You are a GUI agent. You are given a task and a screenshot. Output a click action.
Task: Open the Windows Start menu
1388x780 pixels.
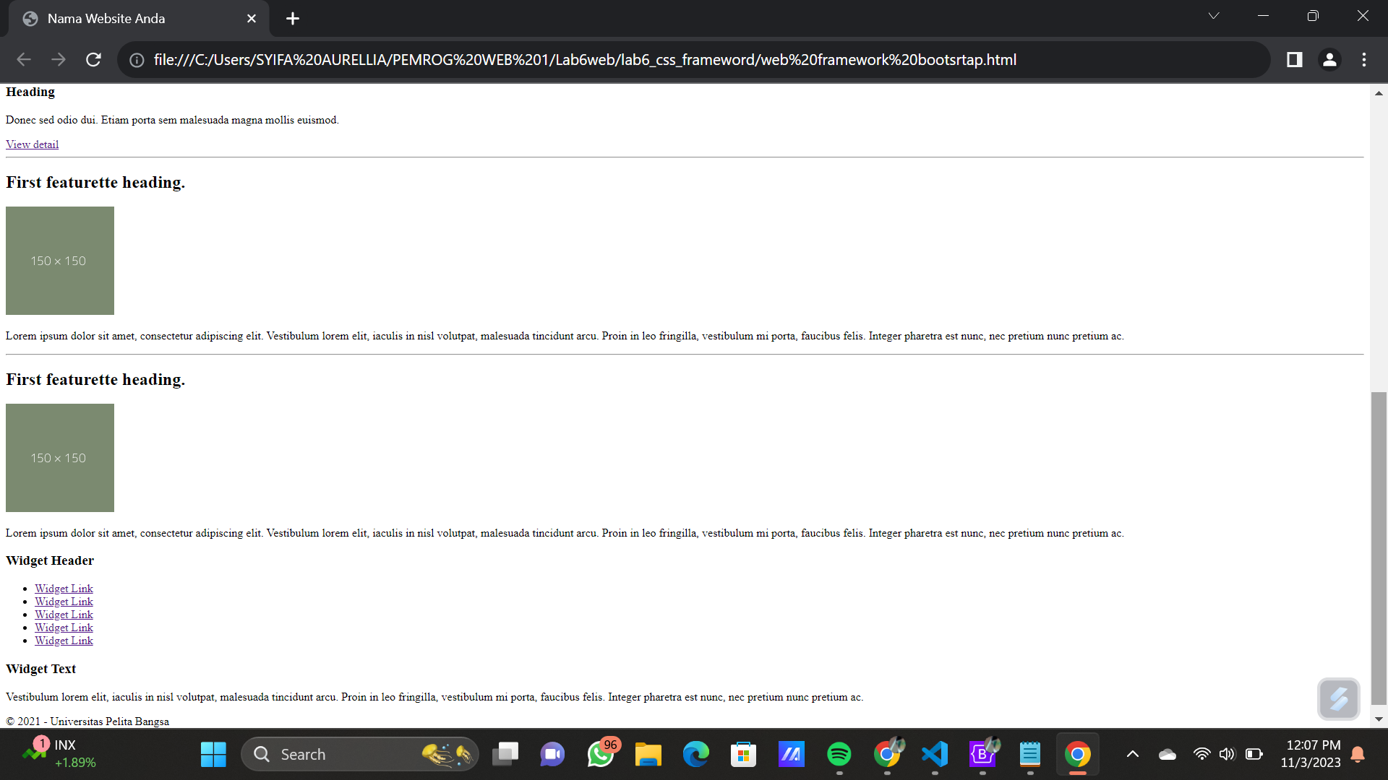[213, 754]
